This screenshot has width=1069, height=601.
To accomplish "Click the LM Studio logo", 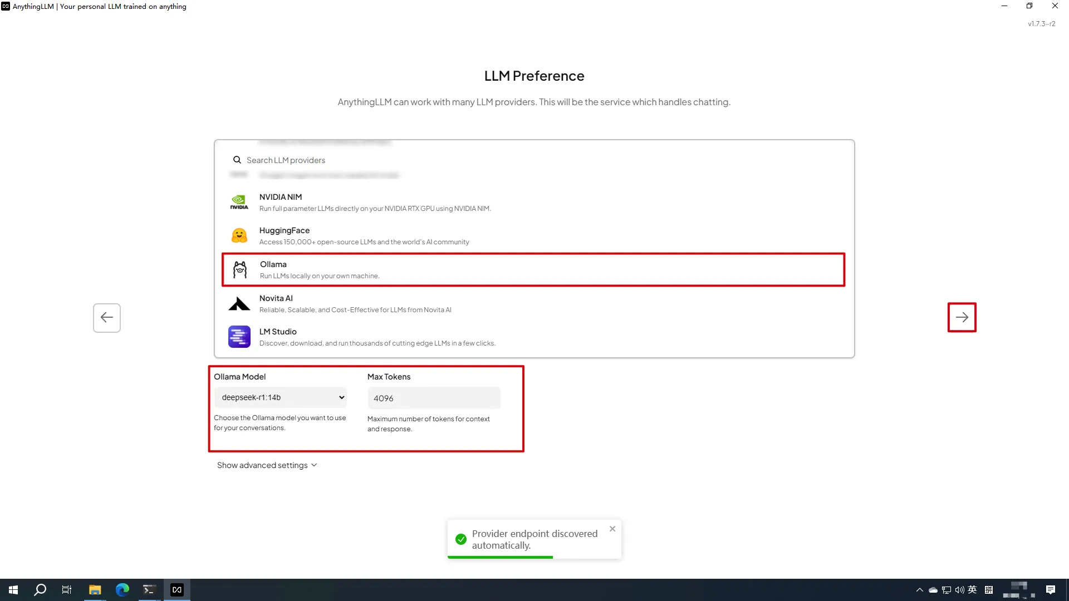I will tap(239, 337).
